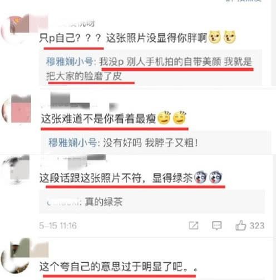
Task: Tap the comment 这张难道不是你看着最瘦
Action: 114,118
